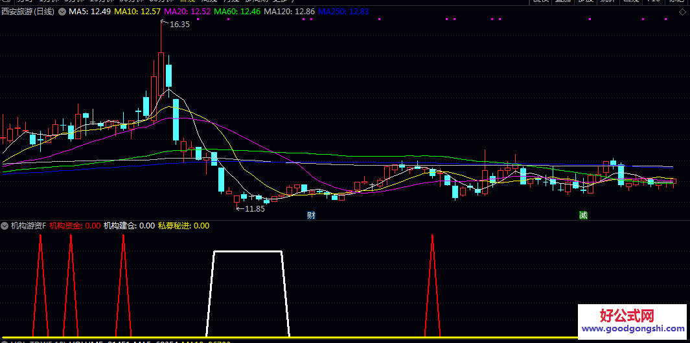Select the MA250: 12.83 label
Viewport: 690px width, 343px height.
click(x=343, y=12)
